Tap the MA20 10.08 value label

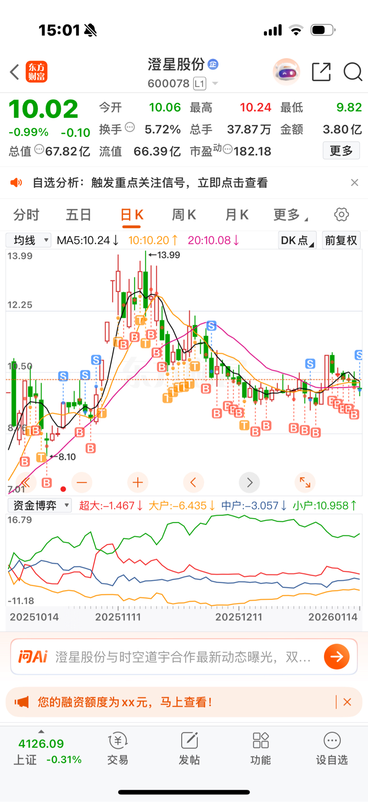(214, 240)
